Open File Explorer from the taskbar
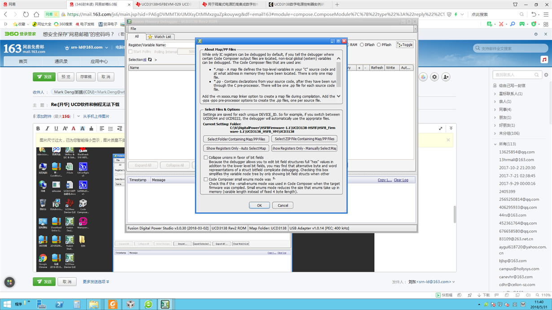The height and width of the screenshot is (310, 552). [94, 304]
